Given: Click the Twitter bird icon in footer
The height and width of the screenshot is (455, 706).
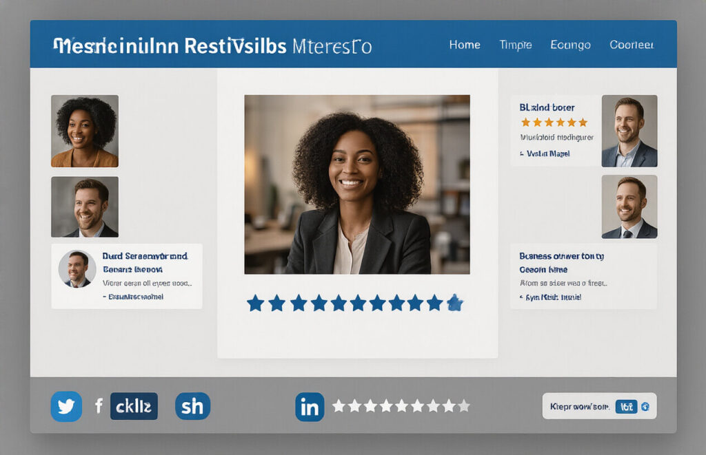Looking at the screenshot, I should [66, 406].
